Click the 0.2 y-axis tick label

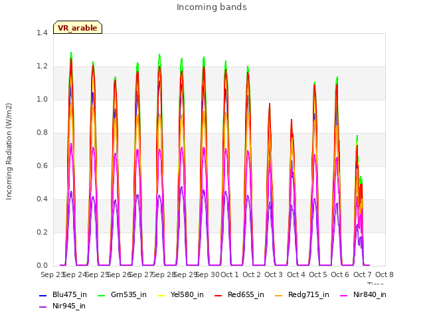coord(42,233)
